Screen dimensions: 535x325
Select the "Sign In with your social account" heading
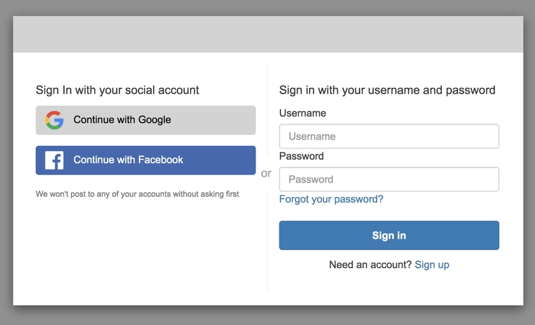[118, 90]
